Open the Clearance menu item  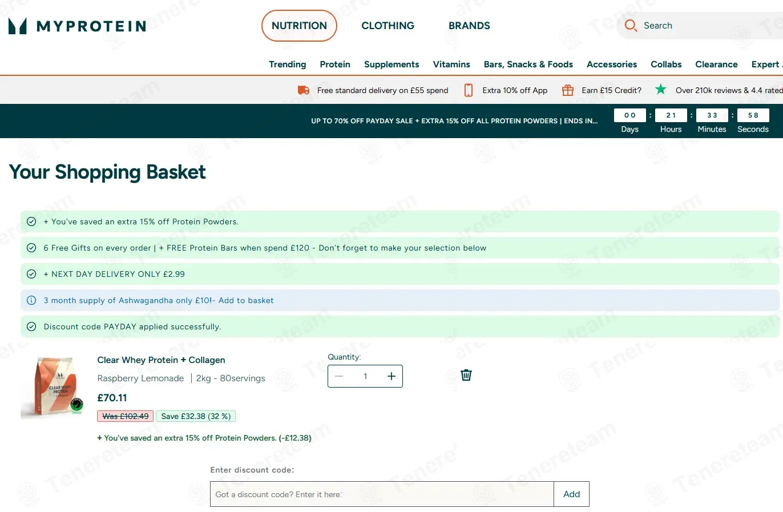pos(716,64)
